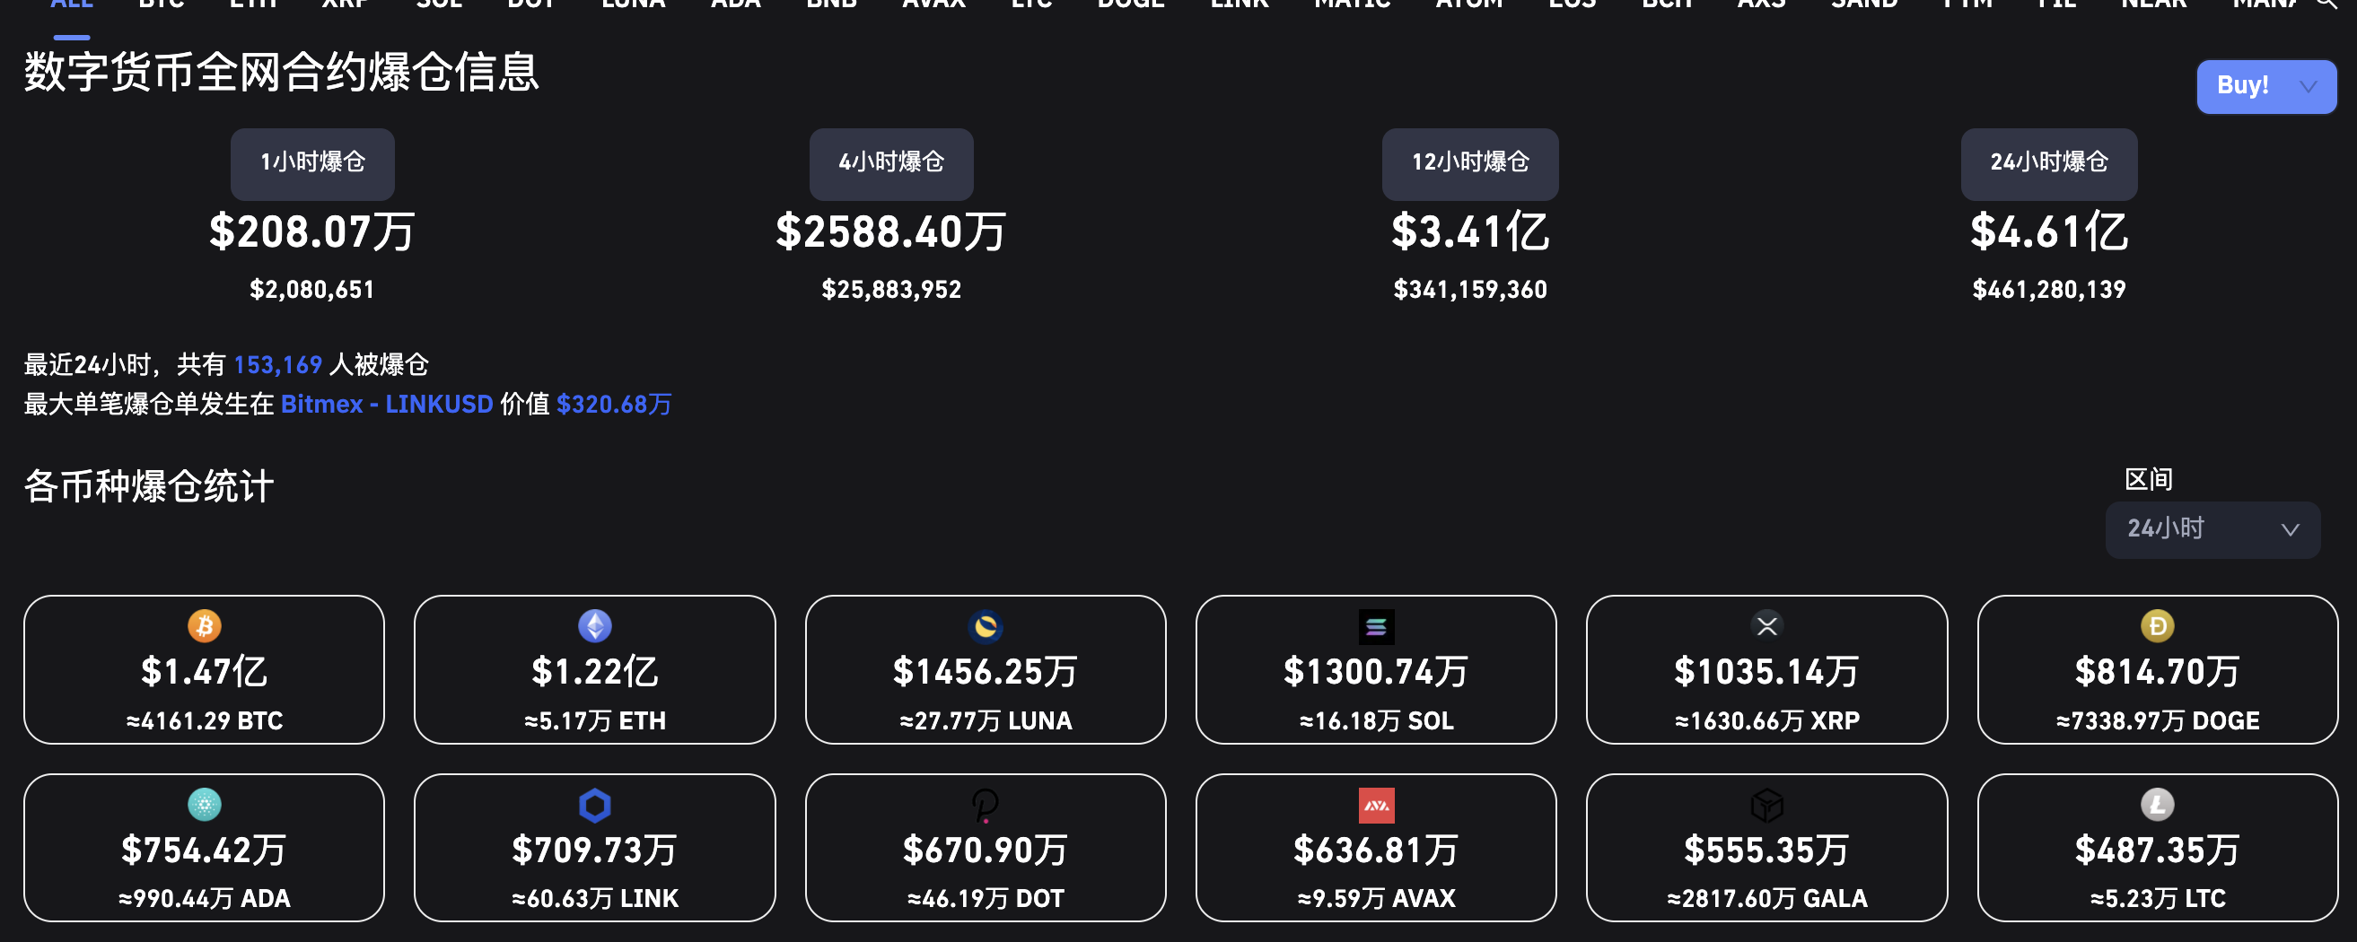Click the Cardano ADA icon
The image size is (2357, 942).
(x=204, y=805)
